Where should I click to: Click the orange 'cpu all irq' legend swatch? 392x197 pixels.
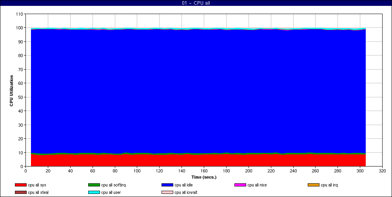pos(313,185)
